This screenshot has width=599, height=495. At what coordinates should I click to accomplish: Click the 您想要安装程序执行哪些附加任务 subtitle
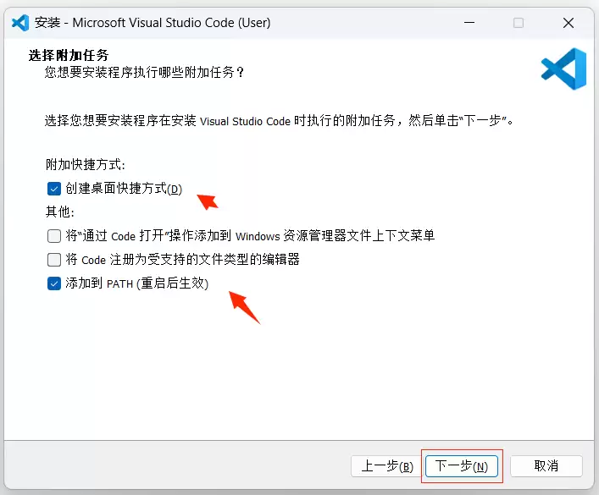(144, 73)
